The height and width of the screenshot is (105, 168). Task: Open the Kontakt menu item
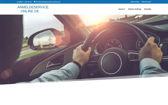pyautogui.click(x=148, y=9)
